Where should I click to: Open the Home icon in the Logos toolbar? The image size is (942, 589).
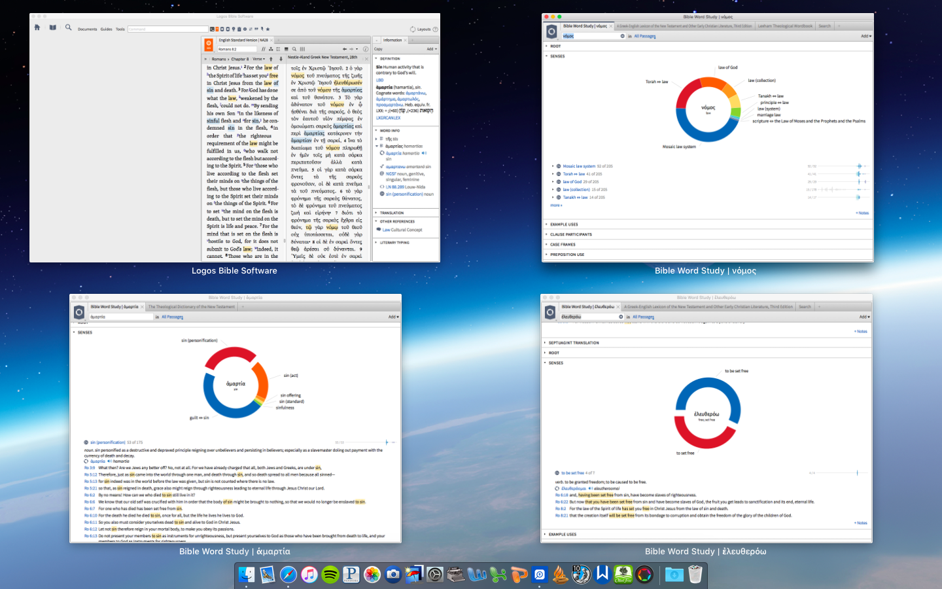tap(37, 27)
